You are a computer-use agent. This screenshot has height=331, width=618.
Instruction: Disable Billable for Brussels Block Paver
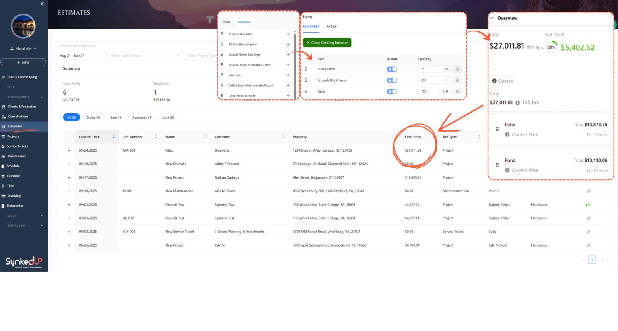391,80
